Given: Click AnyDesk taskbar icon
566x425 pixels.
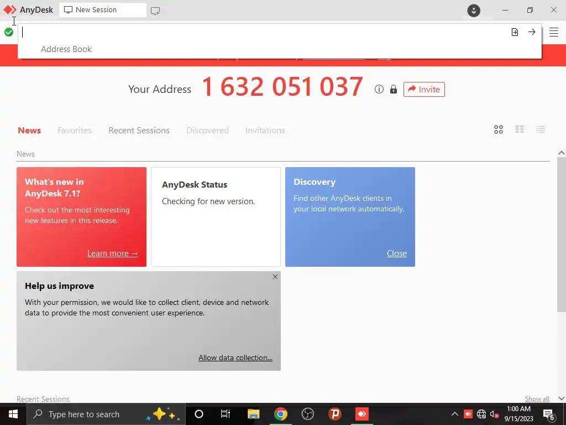Looking at the screenshot, I should coord(361,414).
